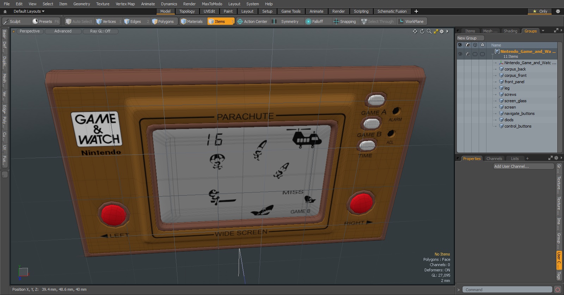Expand viewport options with the right arrow
This screenshot has height=295, width=564.
coord(447,31)
